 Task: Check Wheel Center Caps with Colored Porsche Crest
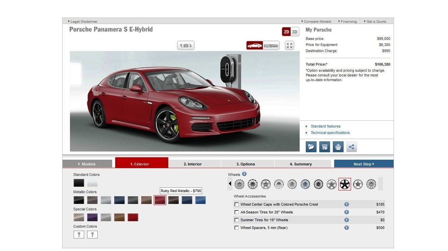coord(237,204)
